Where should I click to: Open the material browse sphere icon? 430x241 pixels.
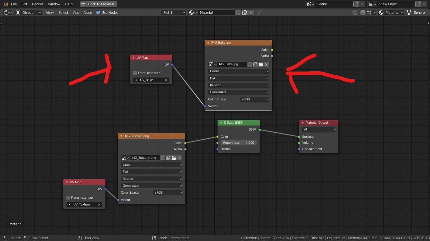coord(193,13)
